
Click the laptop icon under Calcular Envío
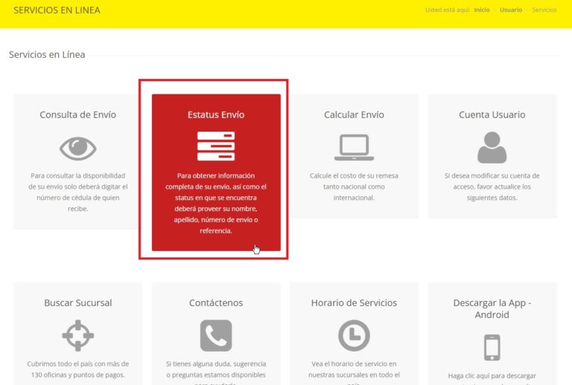[355, 147]
